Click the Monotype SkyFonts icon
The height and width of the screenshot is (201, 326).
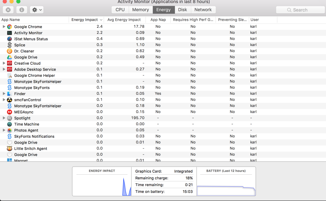(9, 88)
